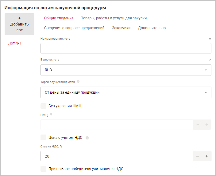Open the Валюта лота dropdown
Screen dimensions: 216x176
pos(126,70)
